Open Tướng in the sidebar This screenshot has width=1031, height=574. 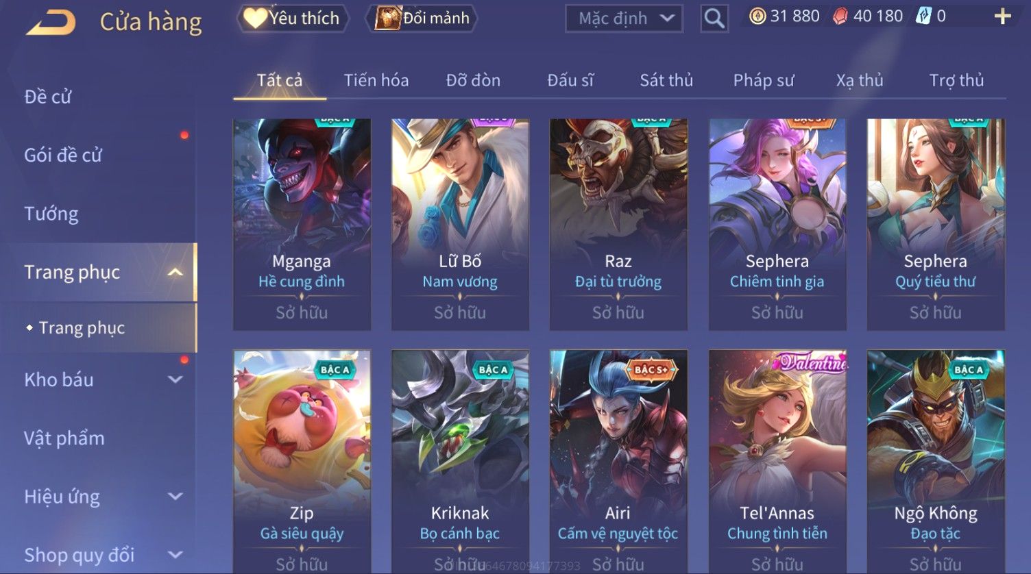51,214
